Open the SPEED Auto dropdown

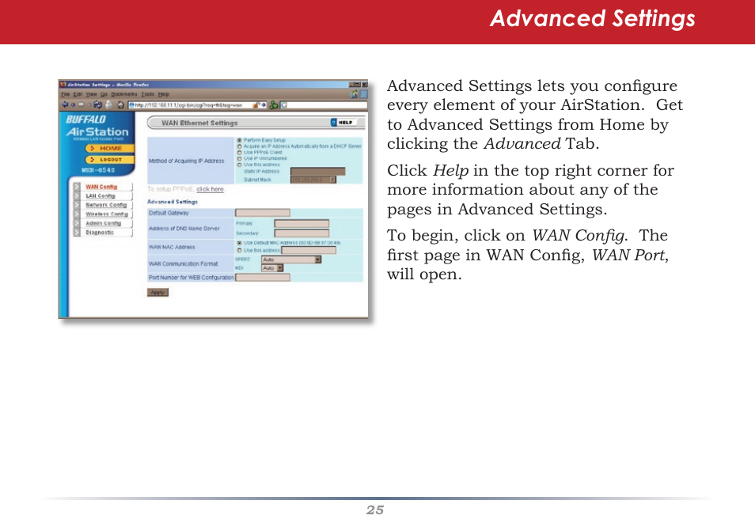(290, 260)
